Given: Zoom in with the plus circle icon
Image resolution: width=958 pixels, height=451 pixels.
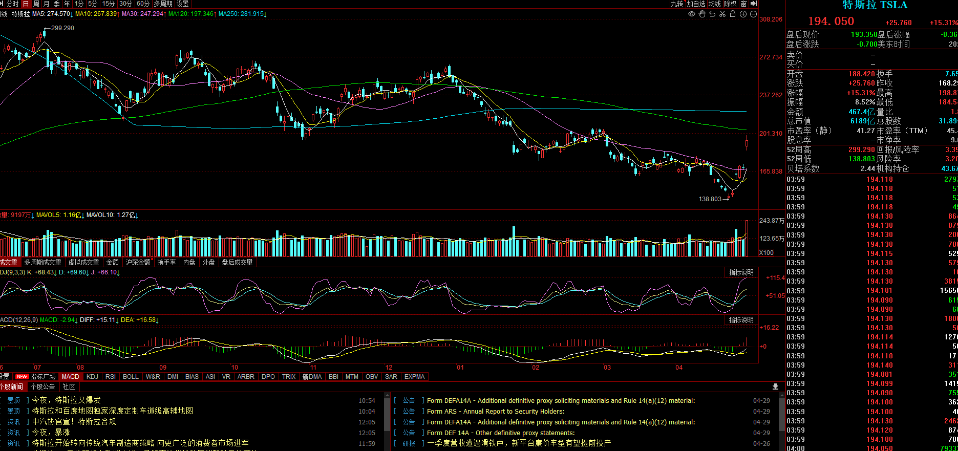Looking at the screenshot, I should pos(743,14).
